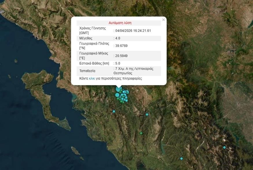Open the earthquake marker east of the cluster
This screenshot has height=170, width=253.
pos(147,114)
